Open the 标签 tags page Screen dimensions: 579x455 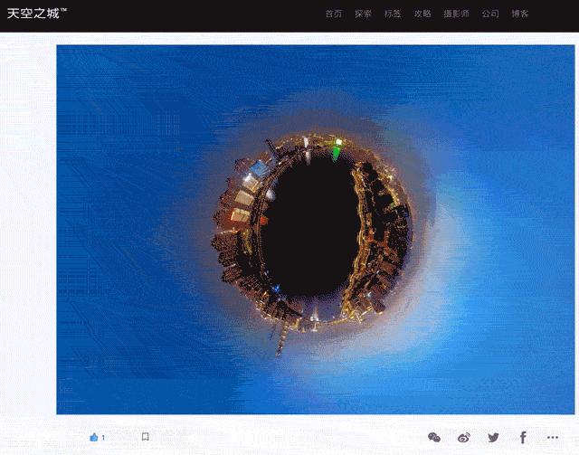click(x=393, y=14)
